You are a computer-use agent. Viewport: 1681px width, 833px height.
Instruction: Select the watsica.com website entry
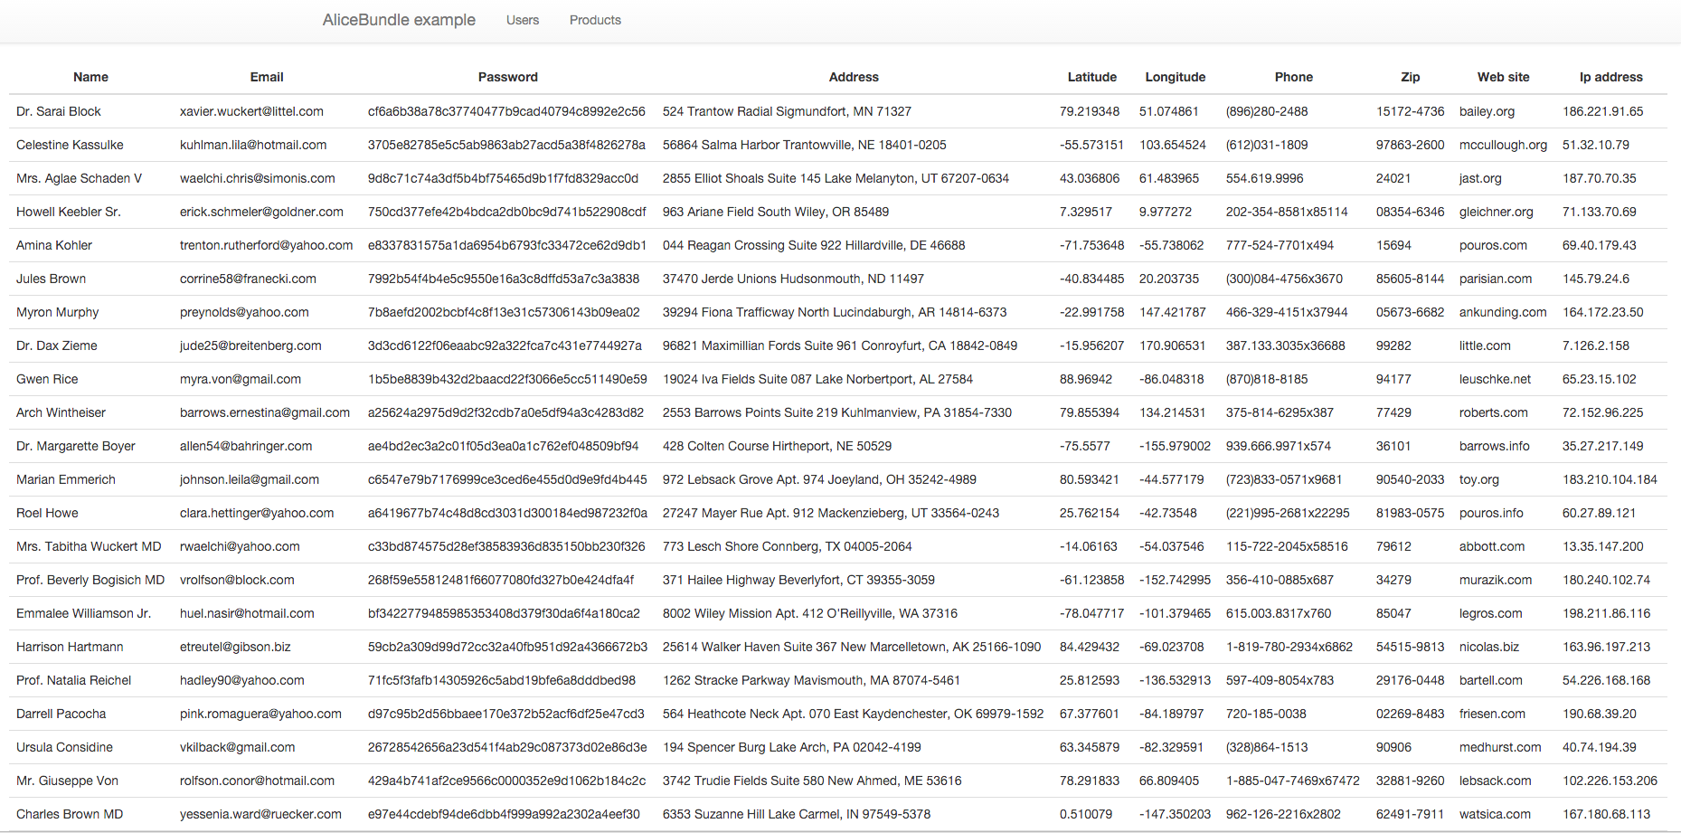click(1496, 814)
